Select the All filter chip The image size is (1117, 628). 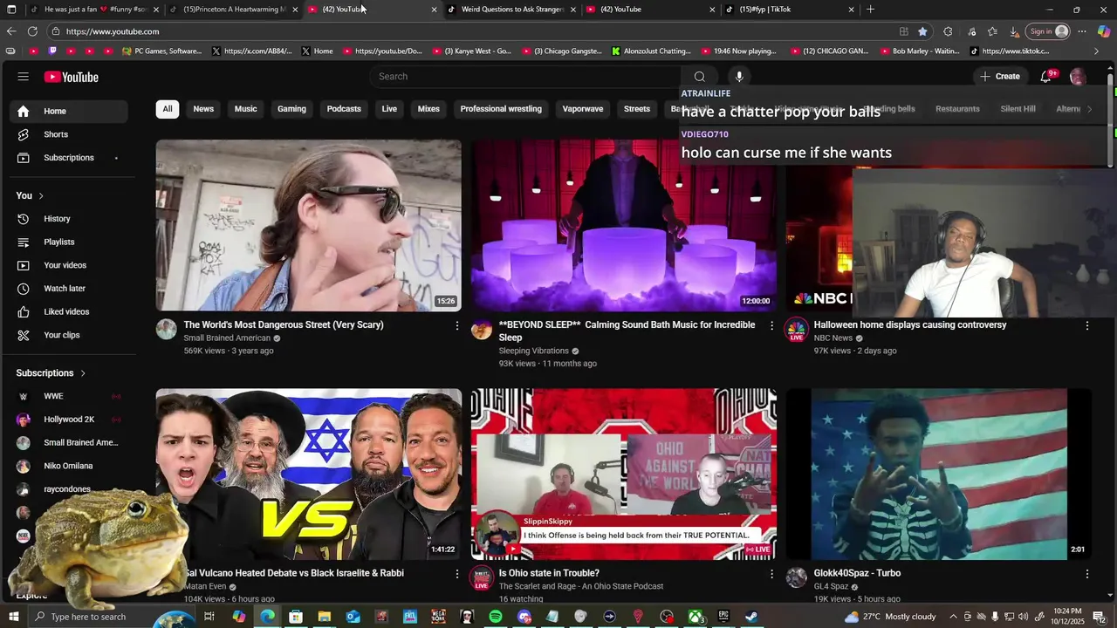(x=168, y=109)
